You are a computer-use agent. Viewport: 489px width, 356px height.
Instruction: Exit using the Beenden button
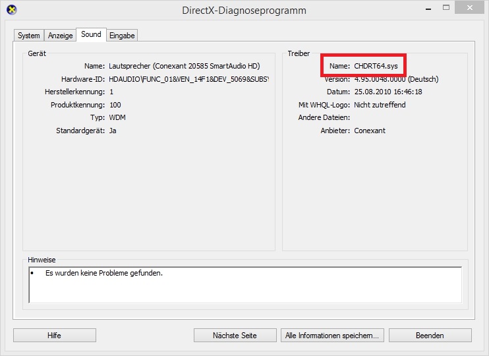(x=430, y=336)
